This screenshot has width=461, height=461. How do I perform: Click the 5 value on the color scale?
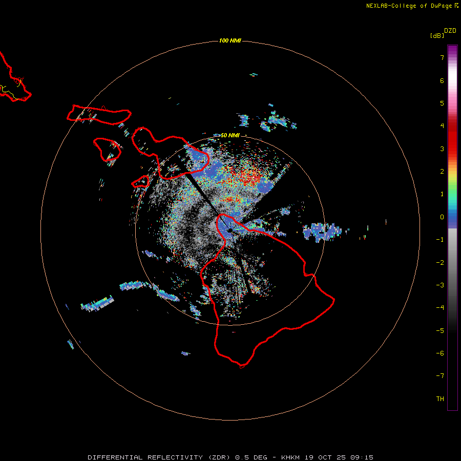pyautogui.click(x=442, y=103)
